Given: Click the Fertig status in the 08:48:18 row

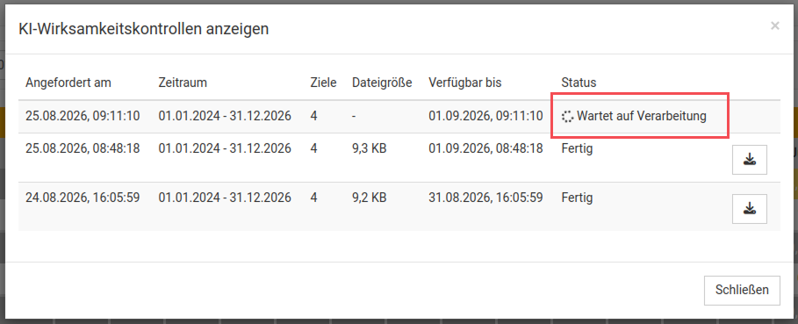Looking at the screenshot, I should pos(577,148).
